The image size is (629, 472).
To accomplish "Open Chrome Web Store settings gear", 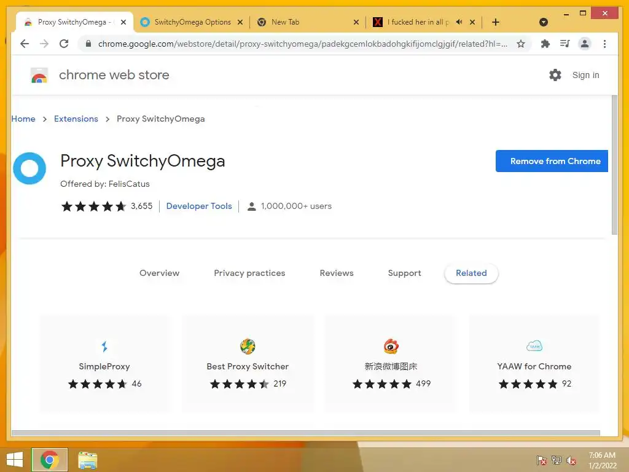I will coord(555,75).
